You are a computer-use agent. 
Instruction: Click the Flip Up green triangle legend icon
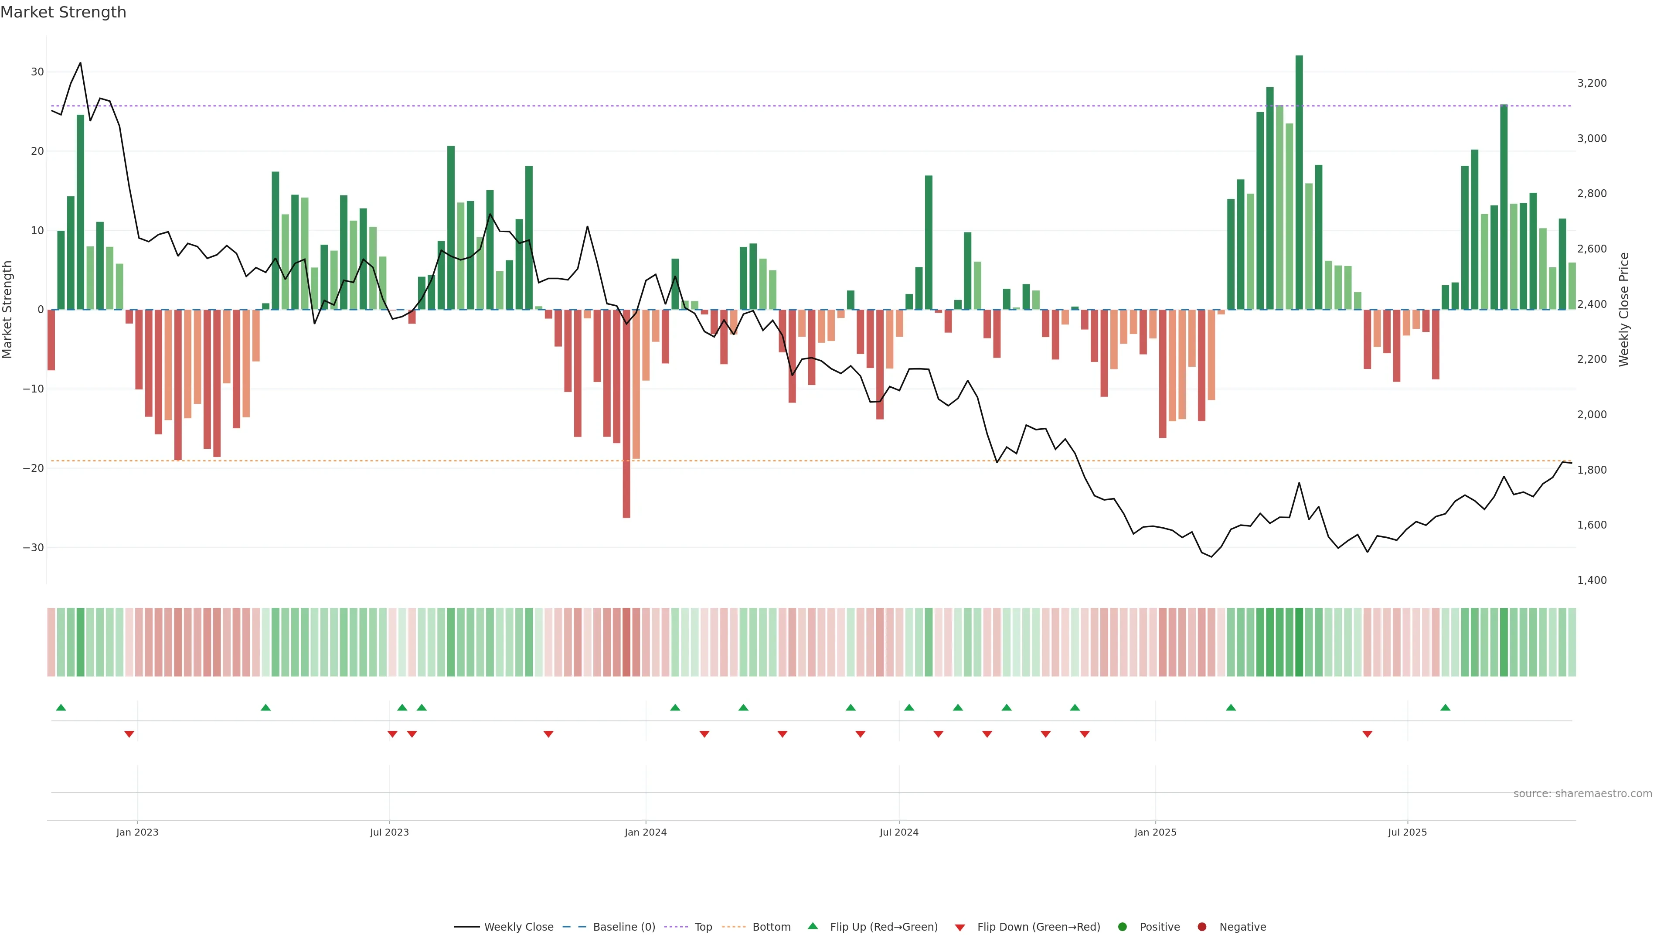(812, 926)
